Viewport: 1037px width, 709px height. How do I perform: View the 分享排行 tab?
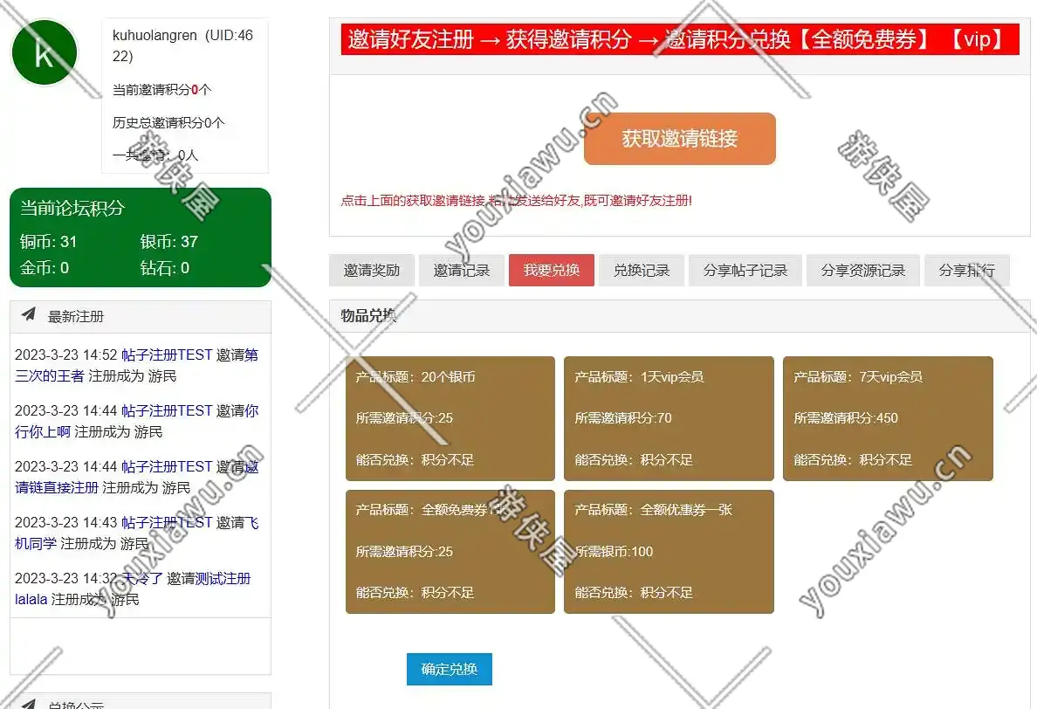click(x=966, y=271)
